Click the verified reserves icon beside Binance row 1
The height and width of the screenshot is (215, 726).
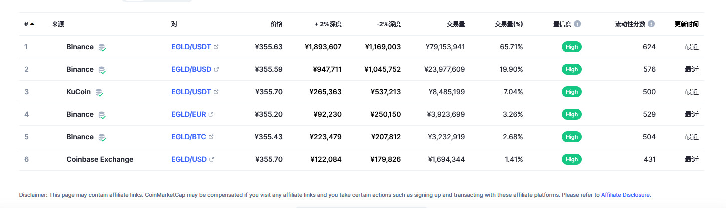[102, 47]
